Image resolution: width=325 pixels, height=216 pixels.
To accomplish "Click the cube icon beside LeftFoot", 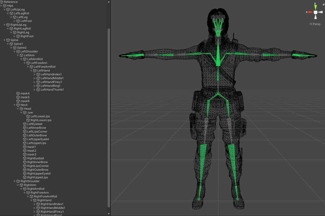I will (18, 21).
